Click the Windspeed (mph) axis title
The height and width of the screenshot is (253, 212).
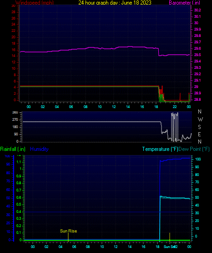click(x=35, y=3)
